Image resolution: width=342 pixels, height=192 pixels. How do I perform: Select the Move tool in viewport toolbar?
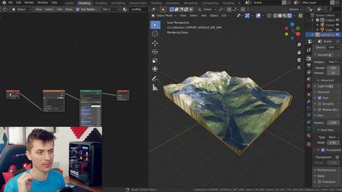tap(155, 43)
